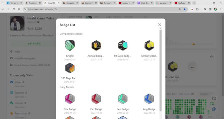Click the Knight badge date 2023-12-14

(x=70, y=59)
